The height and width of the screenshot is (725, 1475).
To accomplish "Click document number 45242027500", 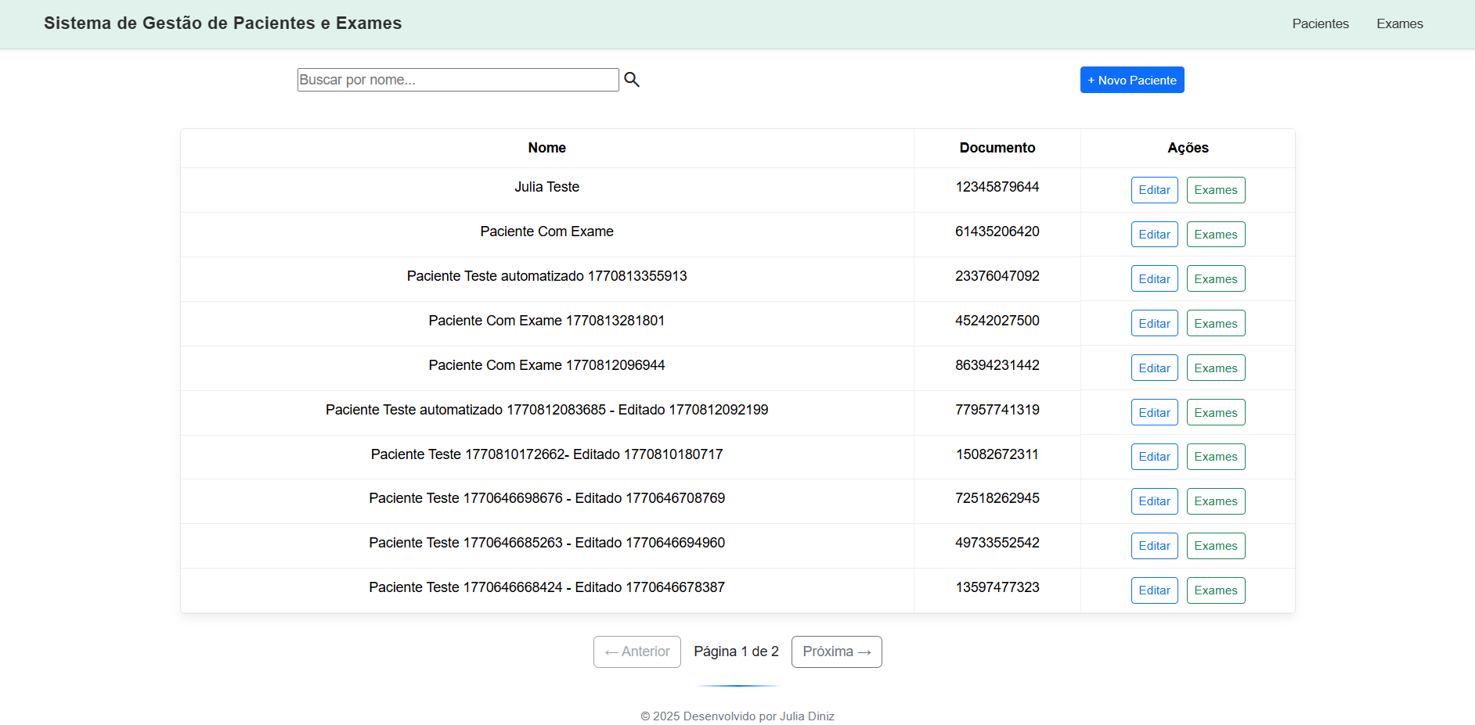I will 997,321.
